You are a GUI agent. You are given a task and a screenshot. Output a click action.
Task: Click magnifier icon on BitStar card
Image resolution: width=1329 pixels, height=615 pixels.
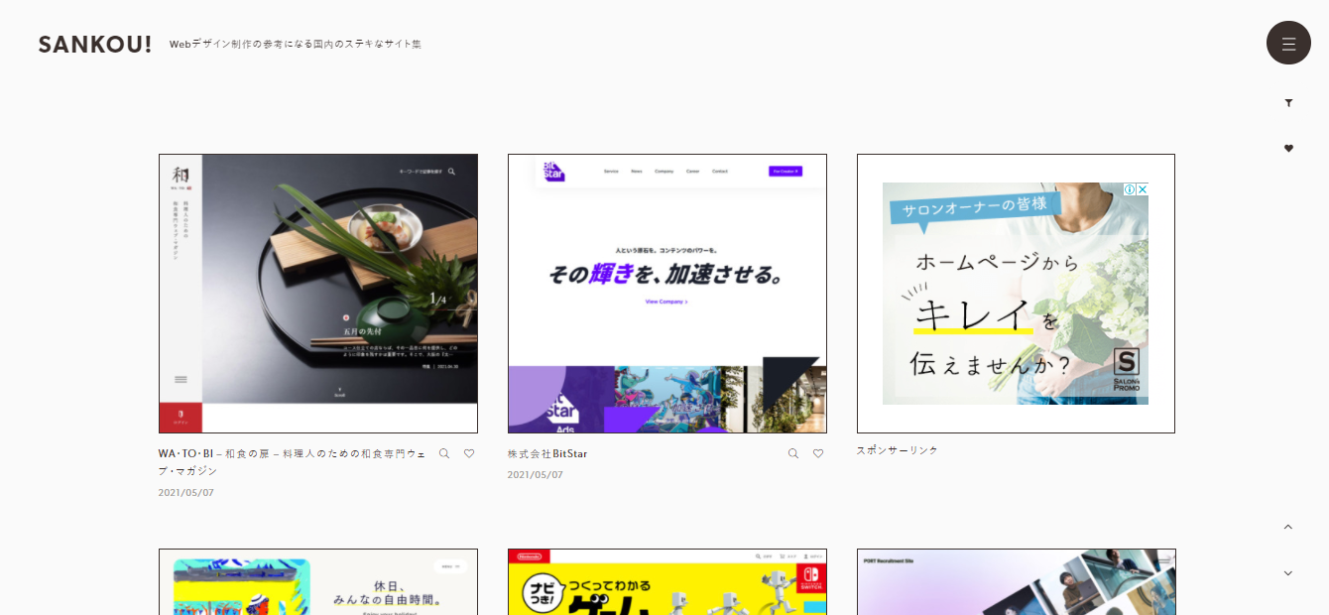click(x=792, y=453)
